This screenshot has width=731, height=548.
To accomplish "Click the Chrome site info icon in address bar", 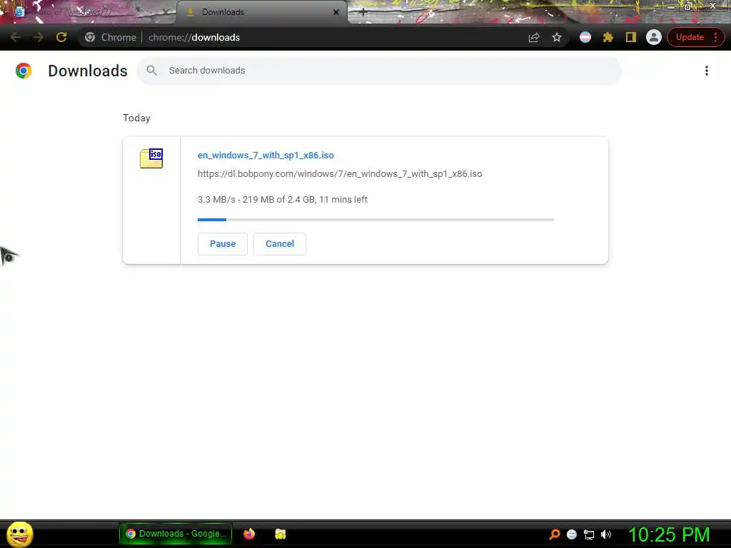I will (x=90, y=37).
